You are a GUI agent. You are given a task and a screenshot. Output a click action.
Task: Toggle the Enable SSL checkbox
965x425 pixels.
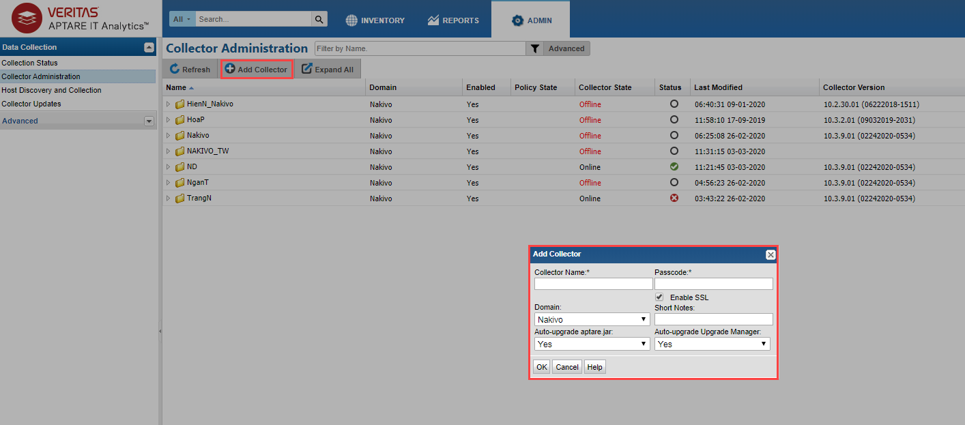click(x=659, y=297)
